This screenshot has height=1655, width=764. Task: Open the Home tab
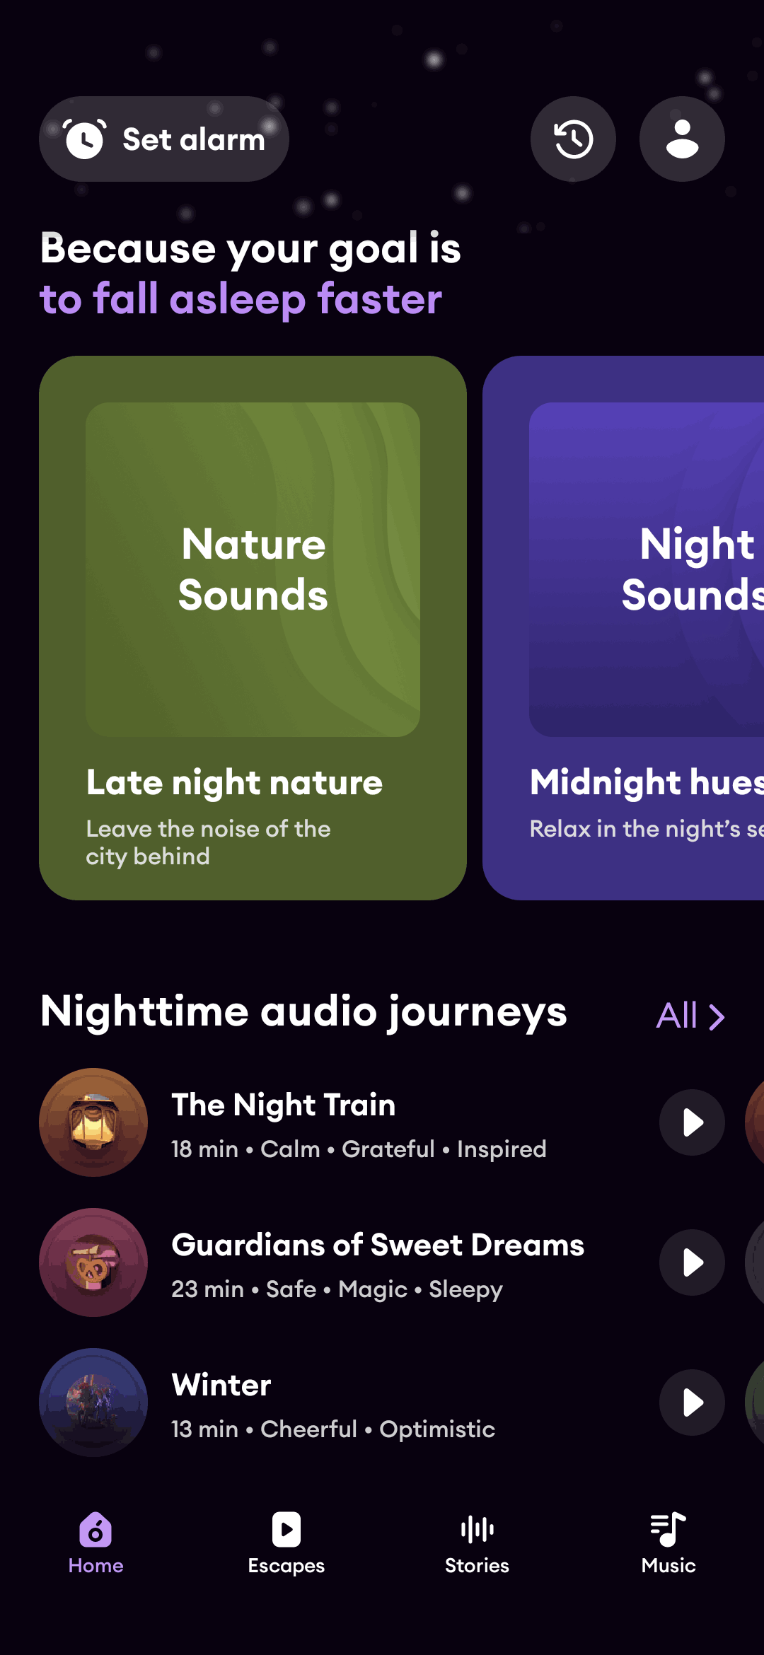[95, 1543]
